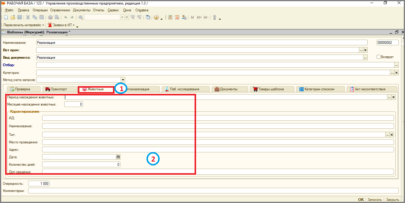Viewport: 405px width, 203px height.
Task: Open the Сервис menu
Action: pos(113,10)
